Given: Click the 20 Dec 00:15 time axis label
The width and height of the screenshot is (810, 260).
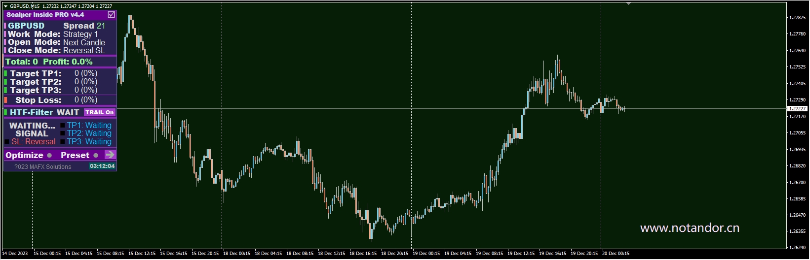Looking at the screenshot, I should [616, 254].
